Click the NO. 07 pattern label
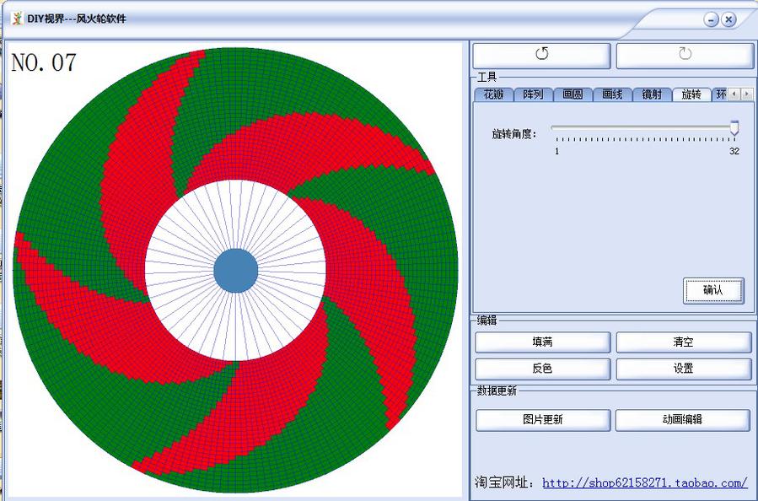758x501 pixels. coord(44,63)
